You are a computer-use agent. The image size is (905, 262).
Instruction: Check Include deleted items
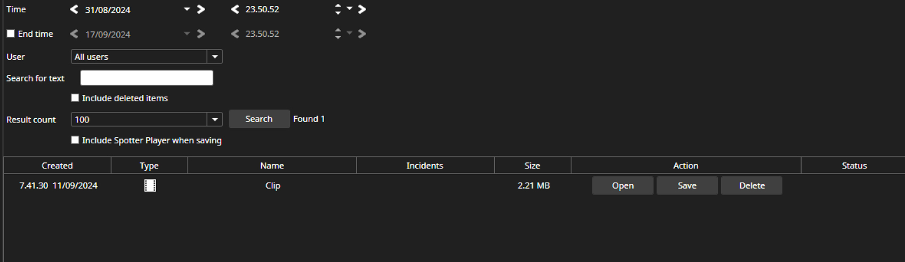(75, 98)
